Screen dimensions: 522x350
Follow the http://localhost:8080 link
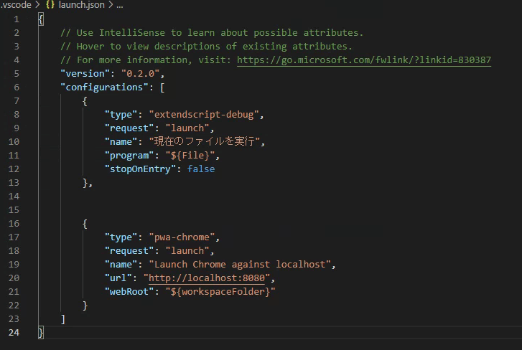[x=208, y=278]
